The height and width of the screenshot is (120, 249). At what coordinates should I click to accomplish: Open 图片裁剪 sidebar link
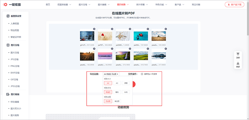(x=15, y=115)
